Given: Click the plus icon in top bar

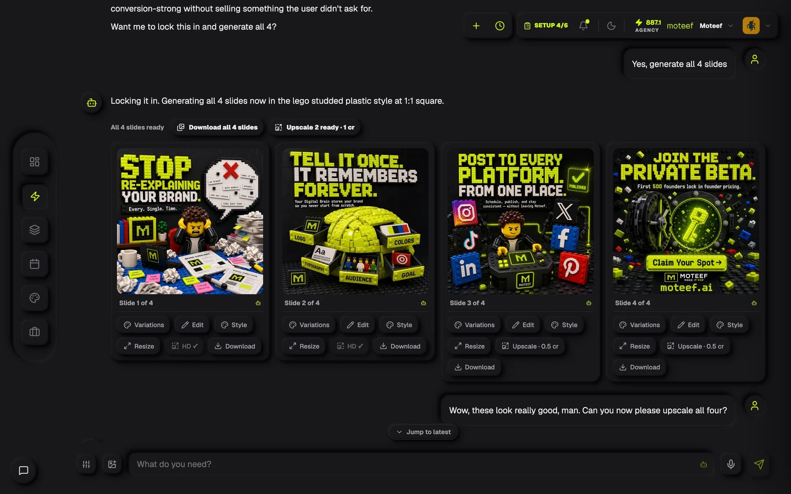Looking at the screenshot, I should [476, 26].
